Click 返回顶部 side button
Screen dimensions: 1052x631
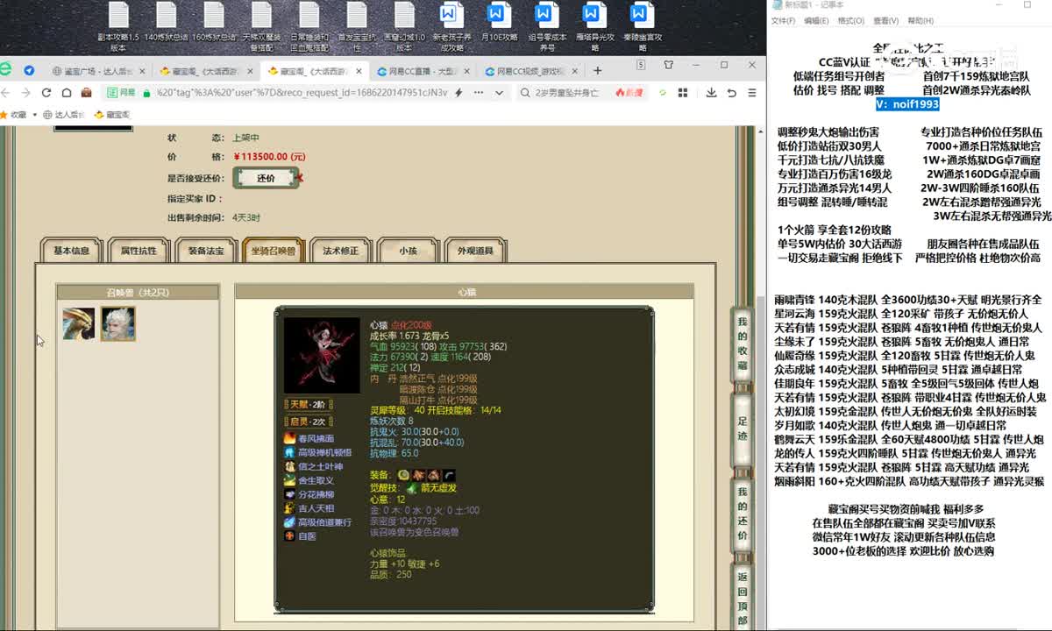[x=742, y=596]
